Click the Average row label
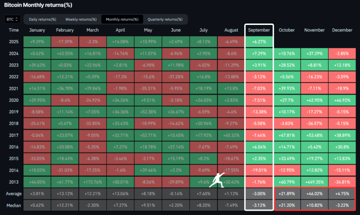Viewport: 360px width, 215px height. click(14, 194)
